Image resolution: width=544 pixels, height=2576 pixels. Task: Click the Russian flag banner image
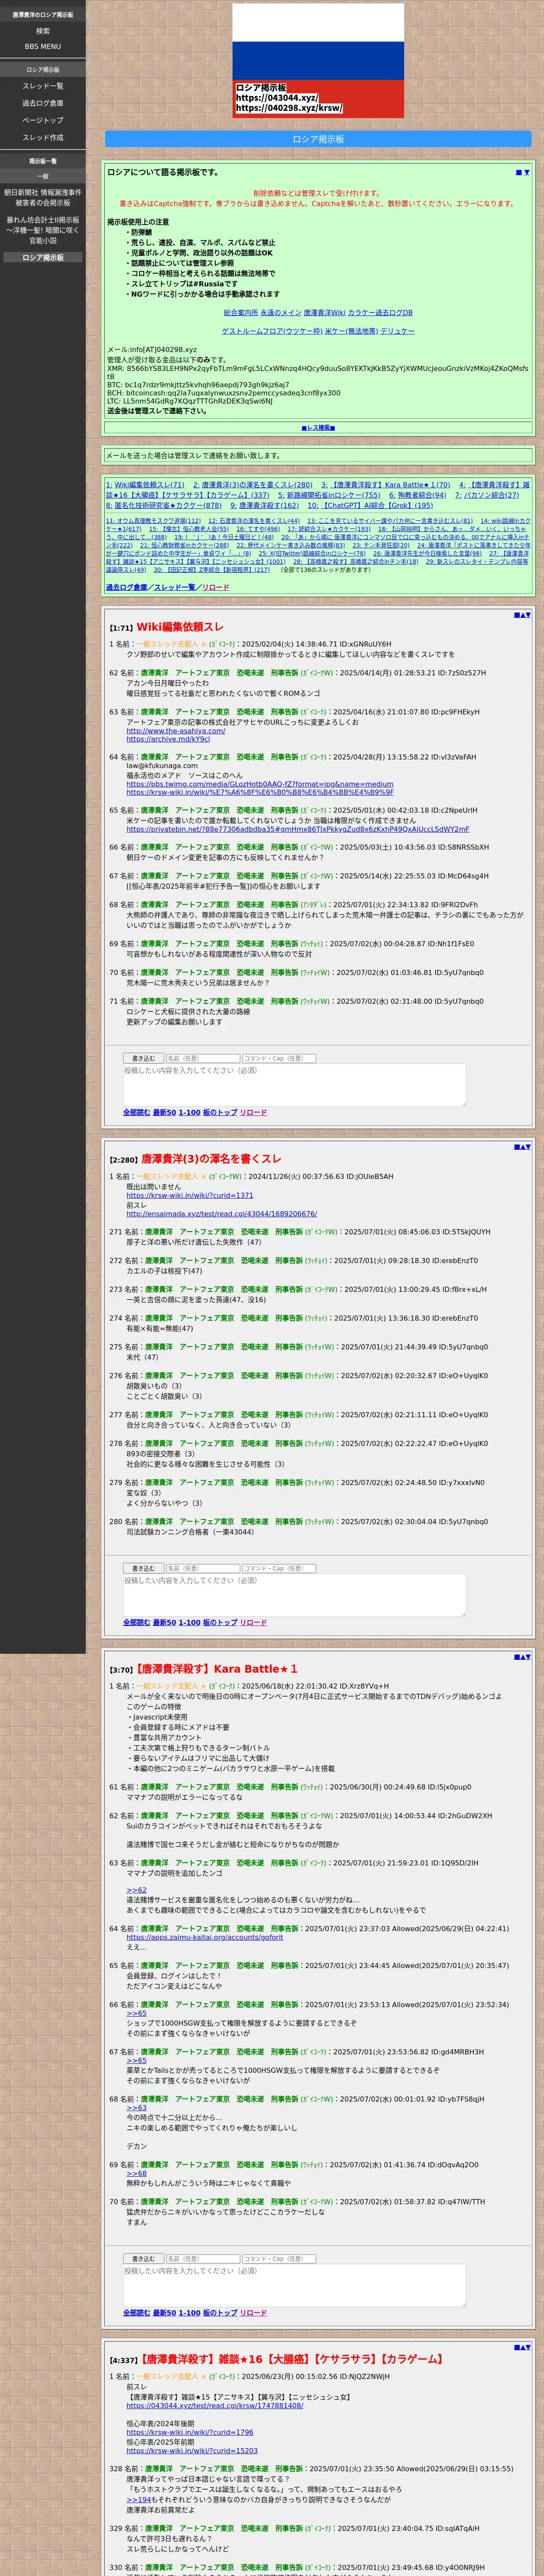(x=318, y=61)
